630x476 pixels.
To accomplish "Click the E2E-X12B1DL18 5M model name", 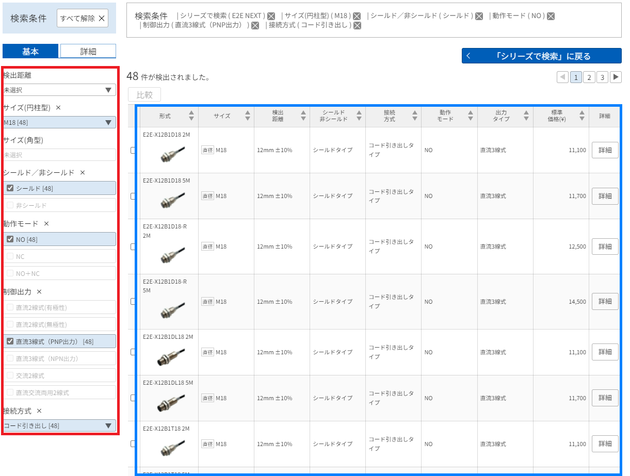I will [x=168, y=383].
